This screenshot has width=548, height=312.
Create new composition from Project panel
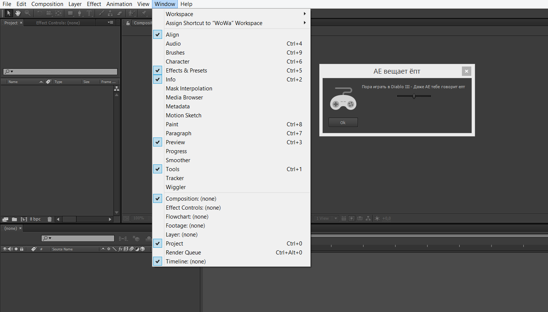pyautogui.click(x=24, y=219)
